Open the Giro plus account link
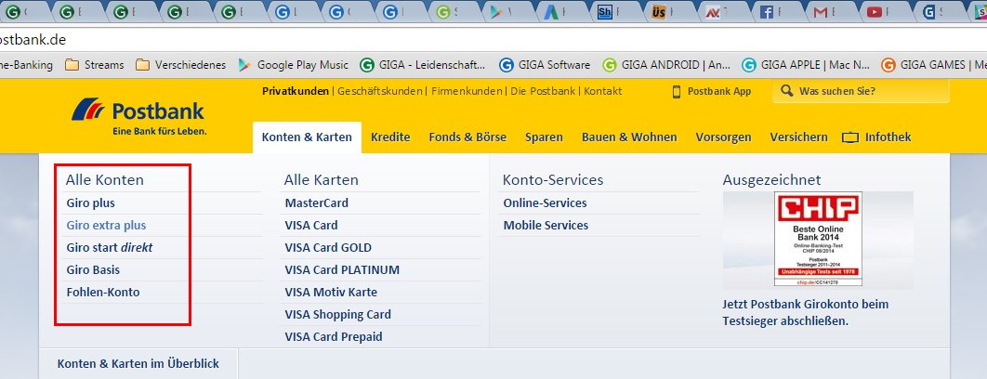987x379 pixels. point(91,203)
